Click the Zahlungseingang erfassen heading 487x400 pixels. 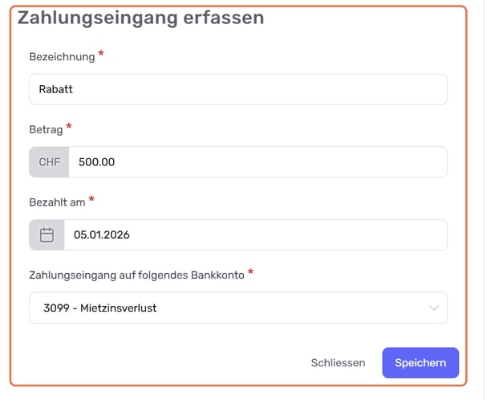click(141, 18)
